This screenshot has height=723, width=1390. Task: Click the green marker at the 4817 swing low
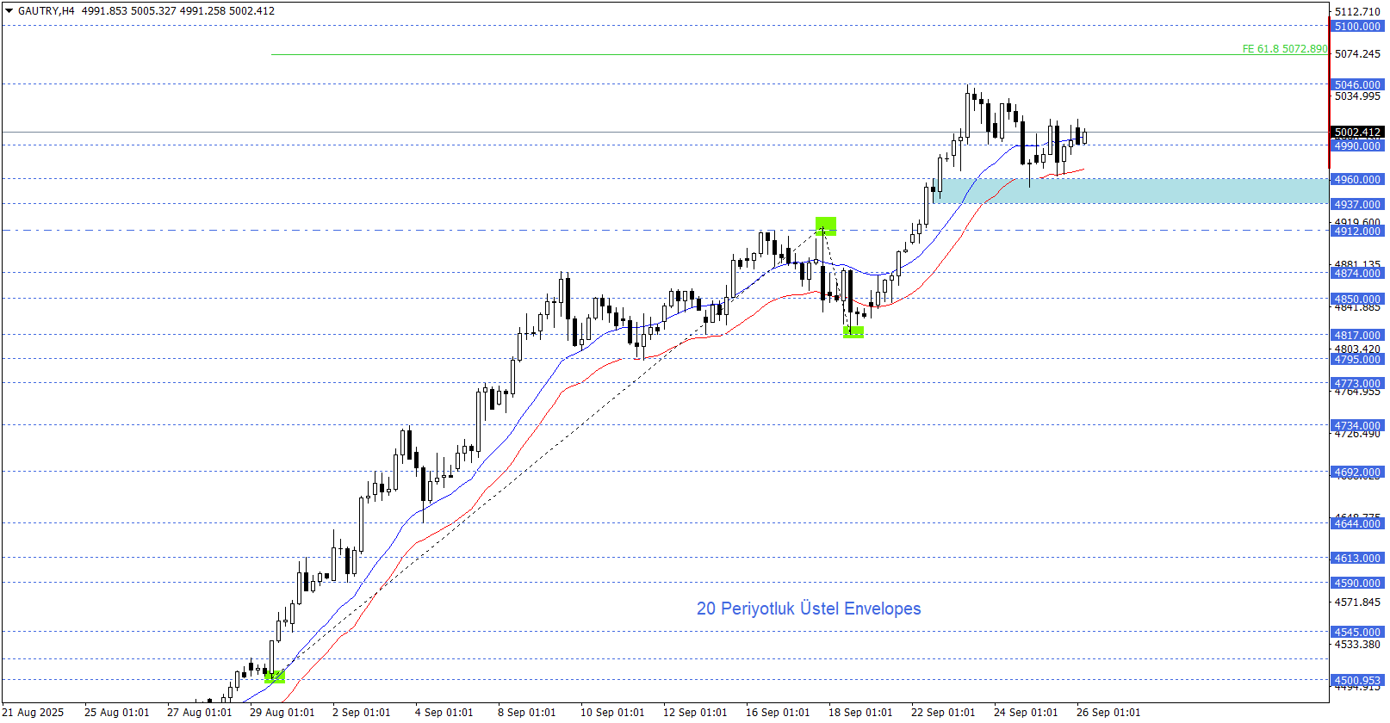(853, 332)
